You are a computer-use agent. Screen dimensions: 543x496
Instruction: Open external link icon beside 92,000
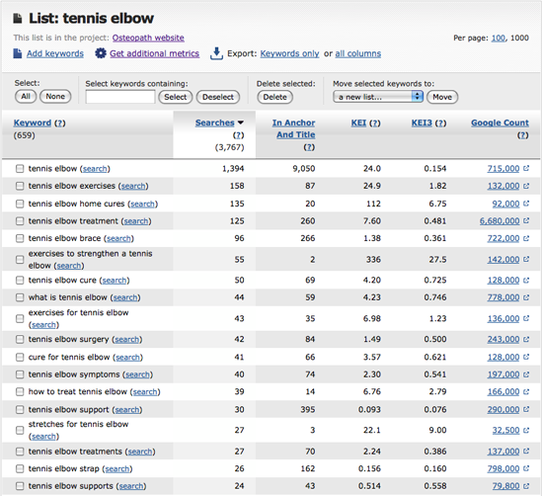526,204
